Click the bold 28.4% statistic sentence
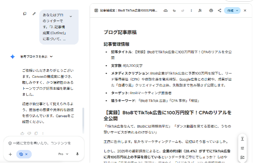This screenshot has height=163, width=255. click(167, 154)
